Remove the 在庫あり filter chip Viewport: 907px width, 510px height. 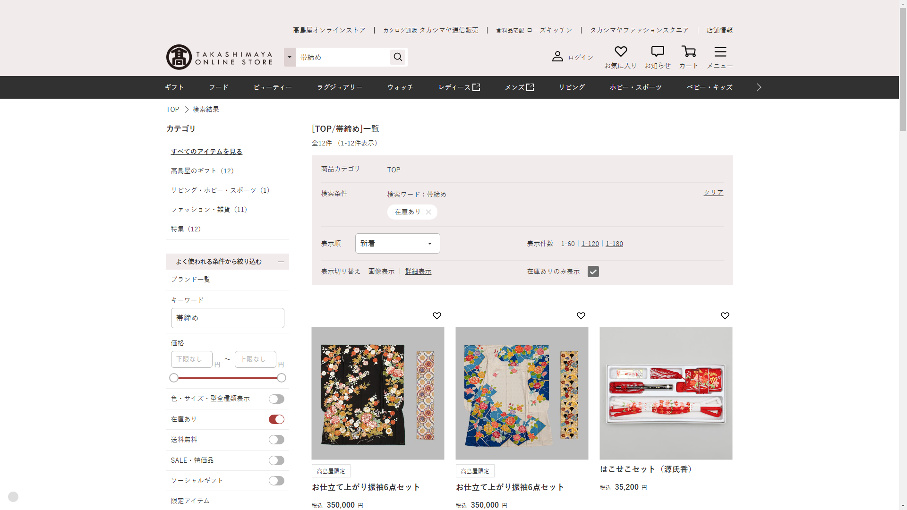pyautogui.click(x=428, y=212)
